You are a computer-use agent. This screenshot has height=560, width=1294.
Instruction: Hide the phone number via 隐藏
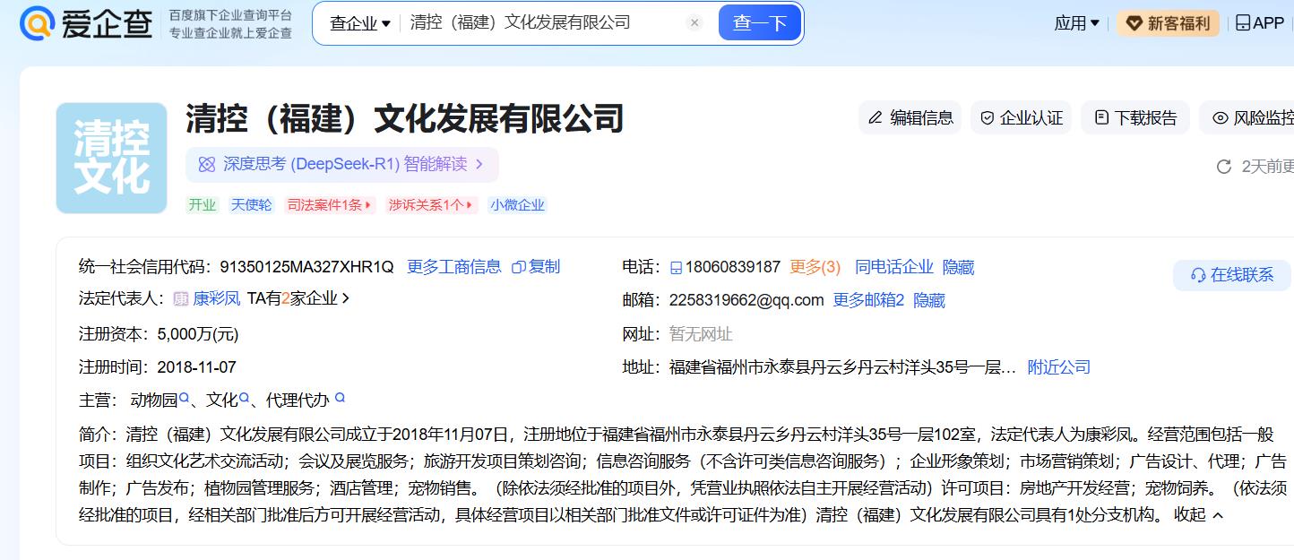(958, 267)
